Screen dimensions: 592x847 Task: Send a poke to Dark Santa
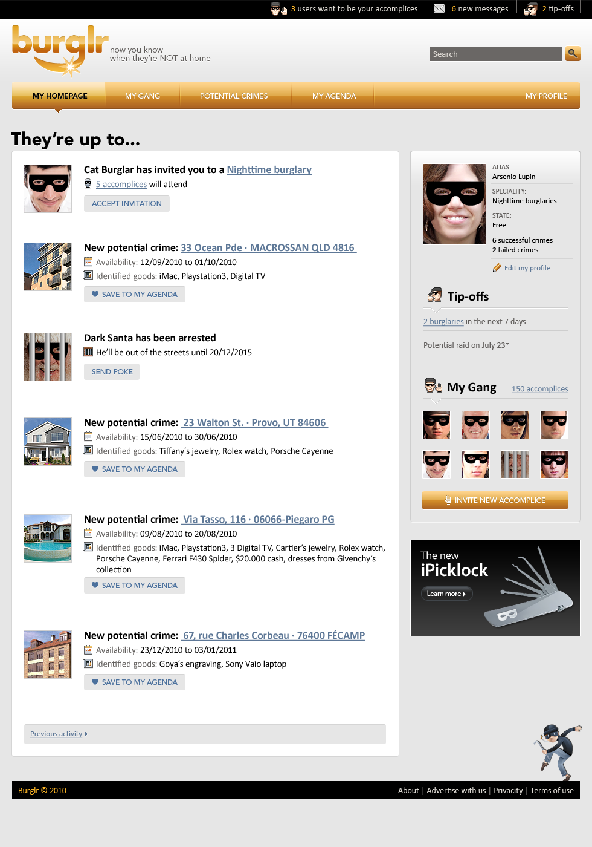(112, 372)
